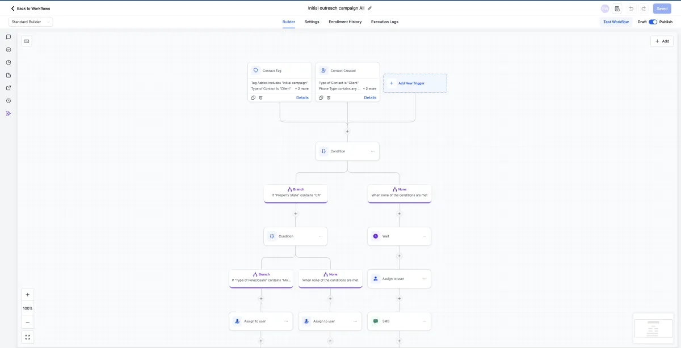Open three-dot menu on SMS node
This screenshot has height=348, width=681.
pyautogui.click(x=424, y=321)
